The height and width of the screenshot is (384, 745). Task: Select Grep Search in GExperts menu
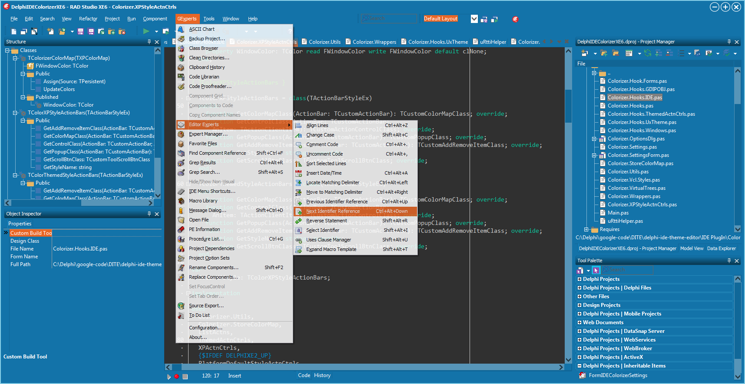click(x=235, y=172)
